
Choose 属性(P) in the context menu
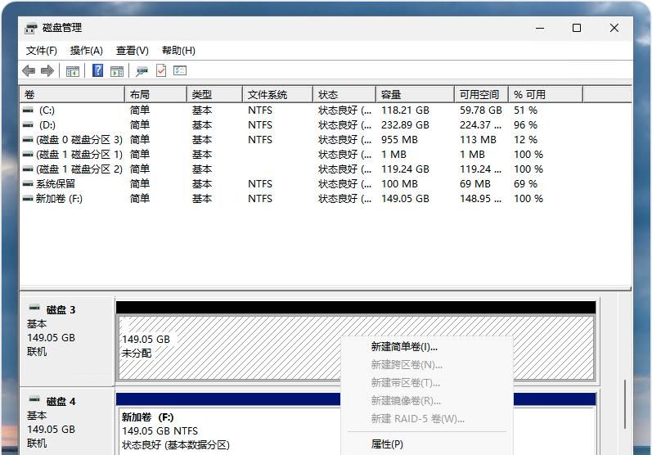coord(427,444)
